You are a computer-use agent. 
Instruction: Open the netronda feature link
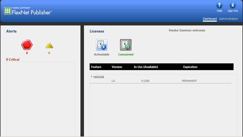point(99,77)
